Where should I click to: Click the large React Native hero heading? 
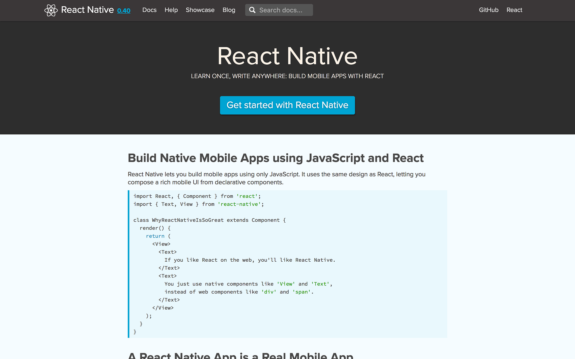coord(287,56)
